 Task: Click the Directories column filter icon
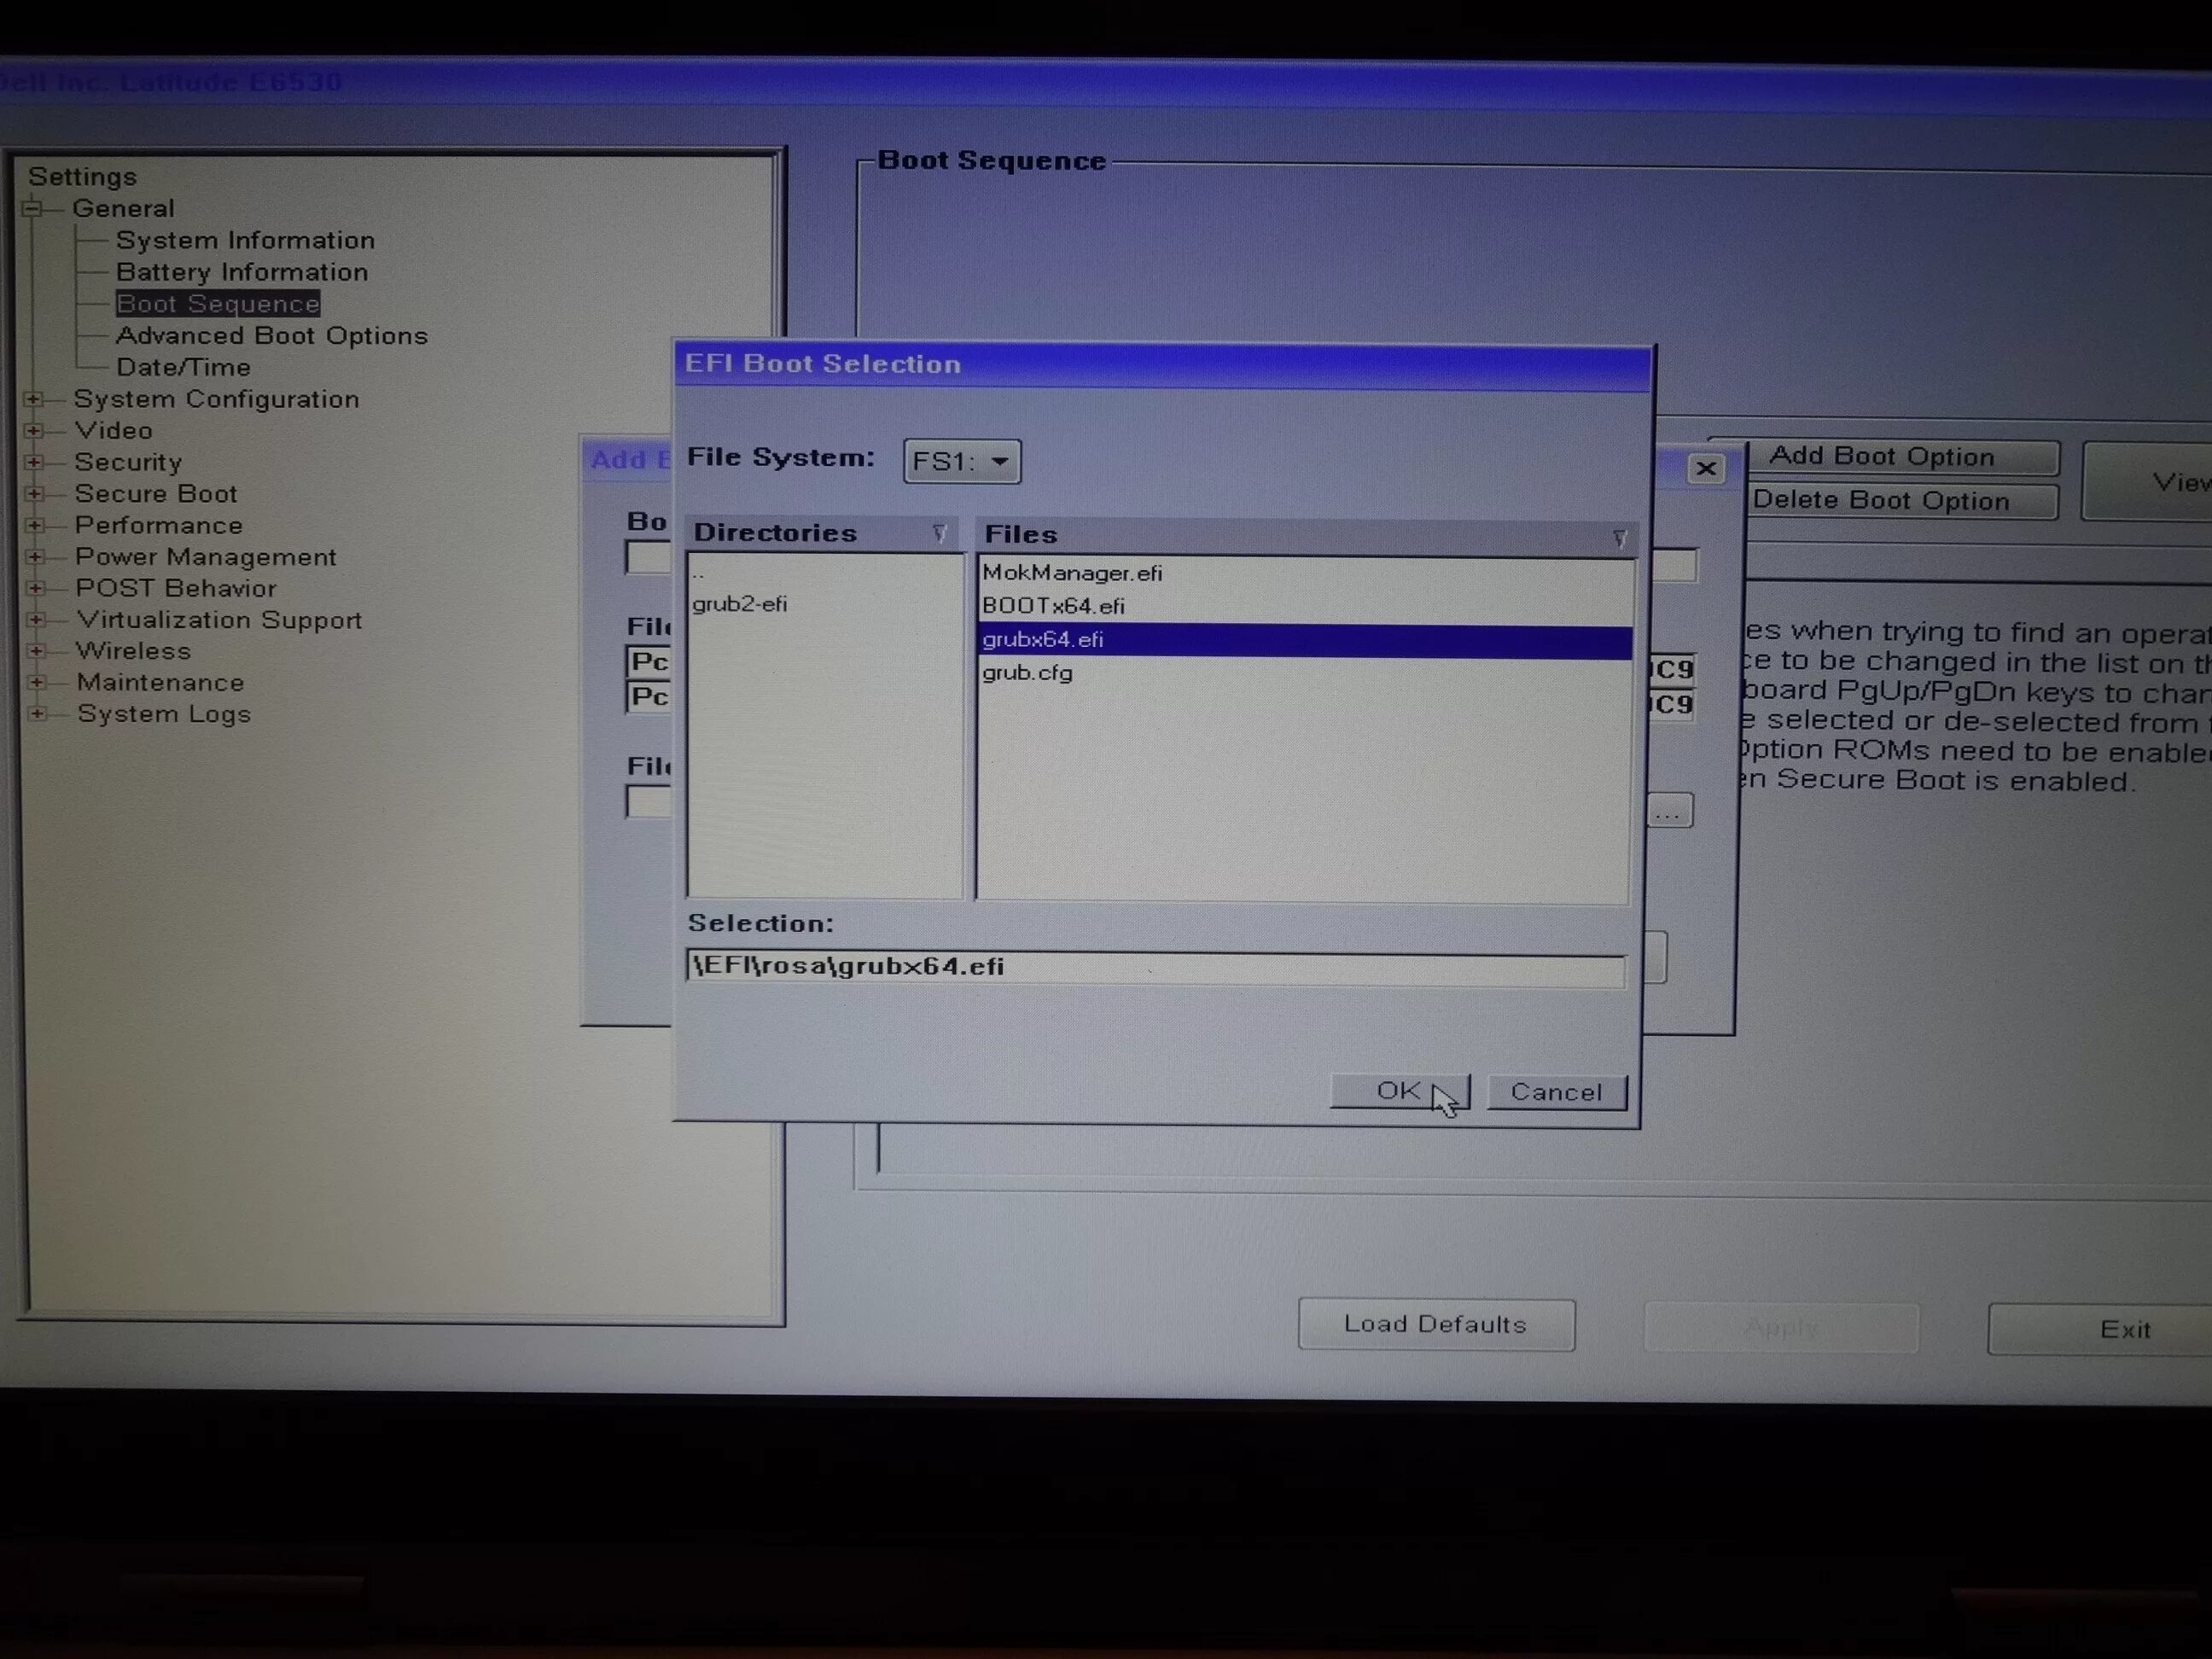pyautogui.click(x=938, y=533)
